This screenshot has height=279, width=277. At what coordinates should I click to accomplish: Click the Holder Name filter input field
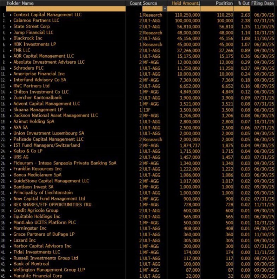click(66, 9)
